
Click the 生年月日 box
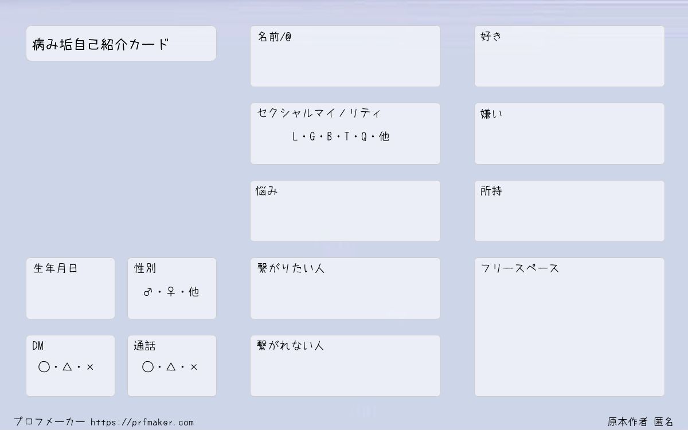[71, 288]
